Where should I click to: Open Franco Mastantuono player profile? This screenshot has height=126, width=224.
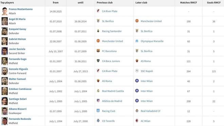[x=21, y=9]
